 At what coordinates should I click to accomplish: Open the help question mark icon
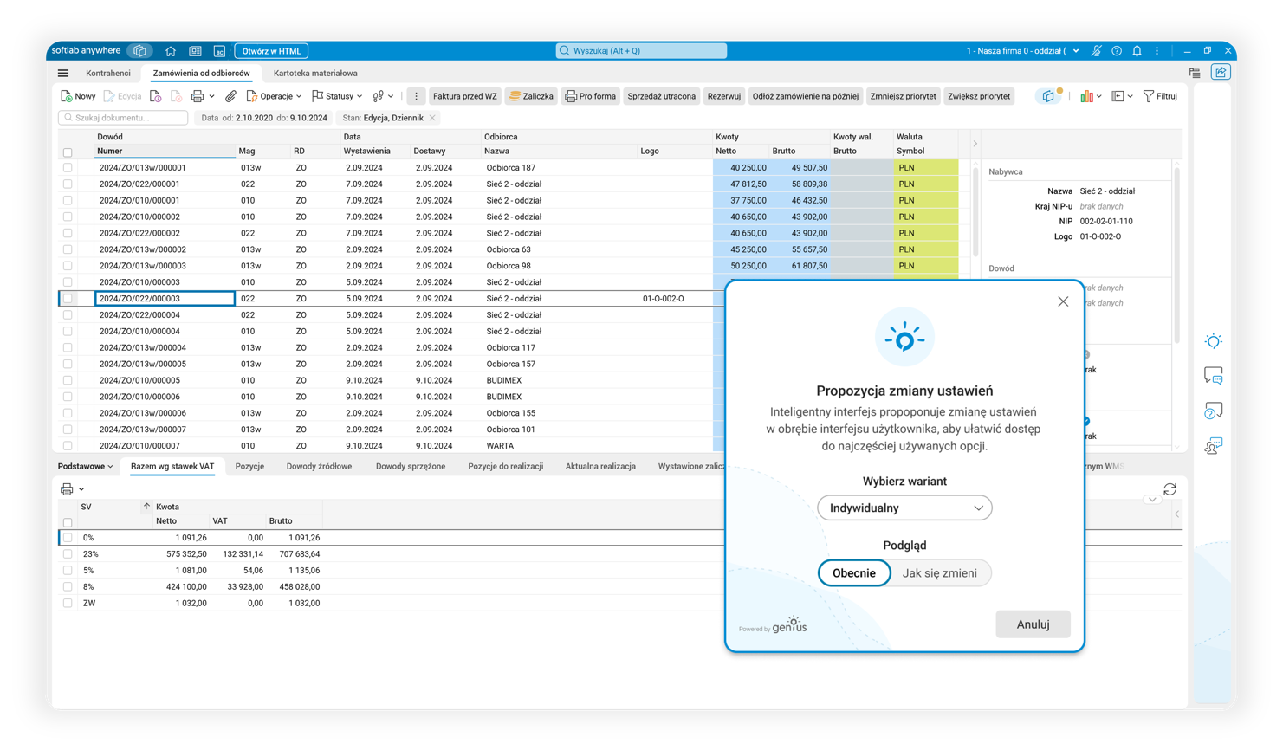point(1117,51)
